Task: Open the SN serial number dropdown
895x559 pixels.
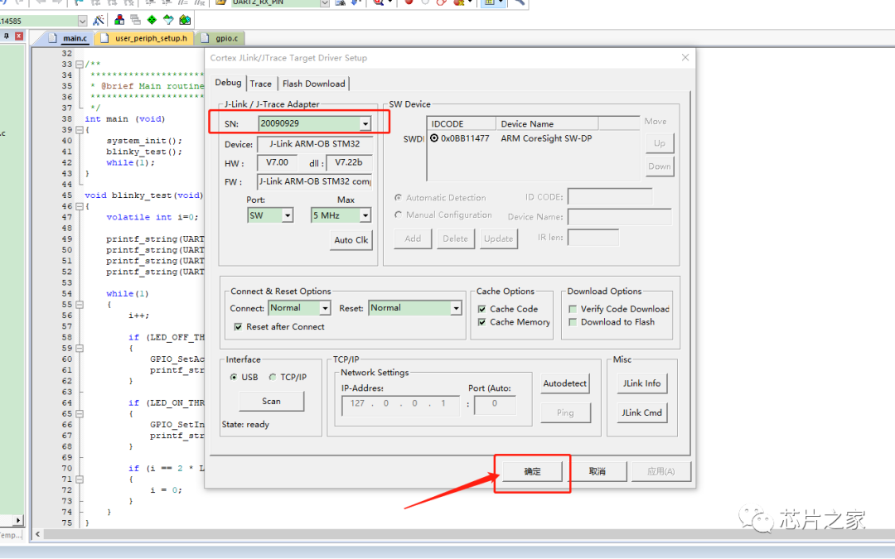Action: tap(365, 123)
